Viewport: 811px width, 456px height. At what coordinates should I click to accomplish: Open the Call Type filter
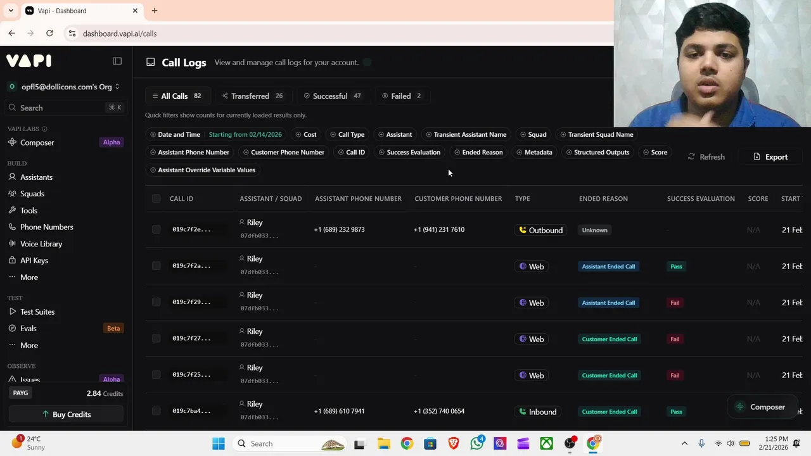point(347,134)
